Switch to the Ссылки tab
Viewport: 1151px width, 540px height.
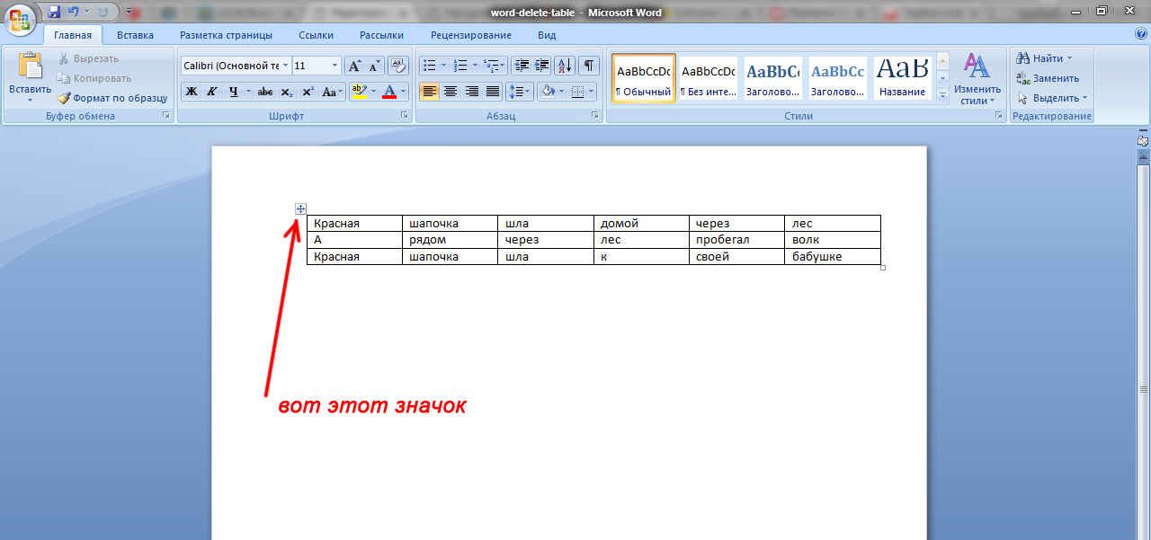tap(316, 35)
